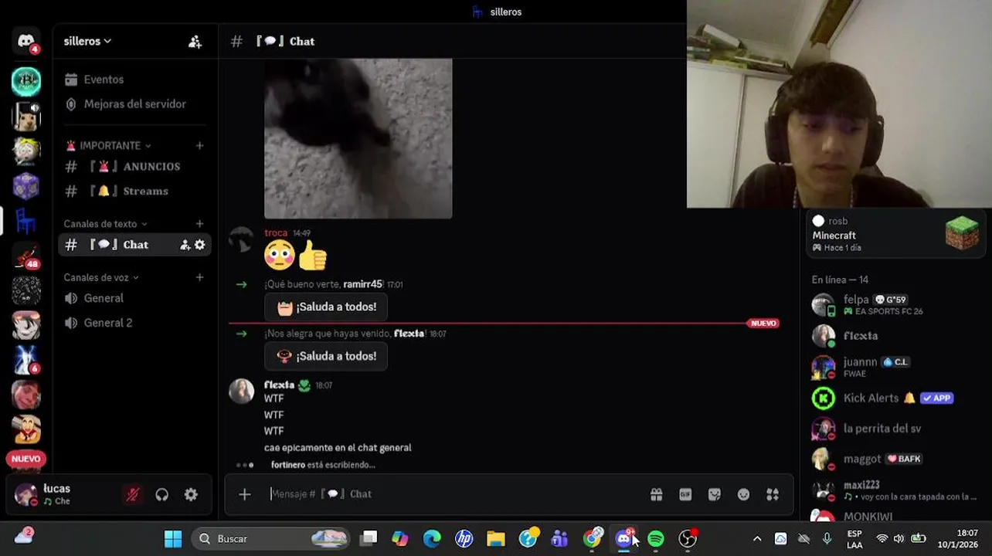Select the blue chair server icon
992x556 pixels.
(x=26, y=221)
